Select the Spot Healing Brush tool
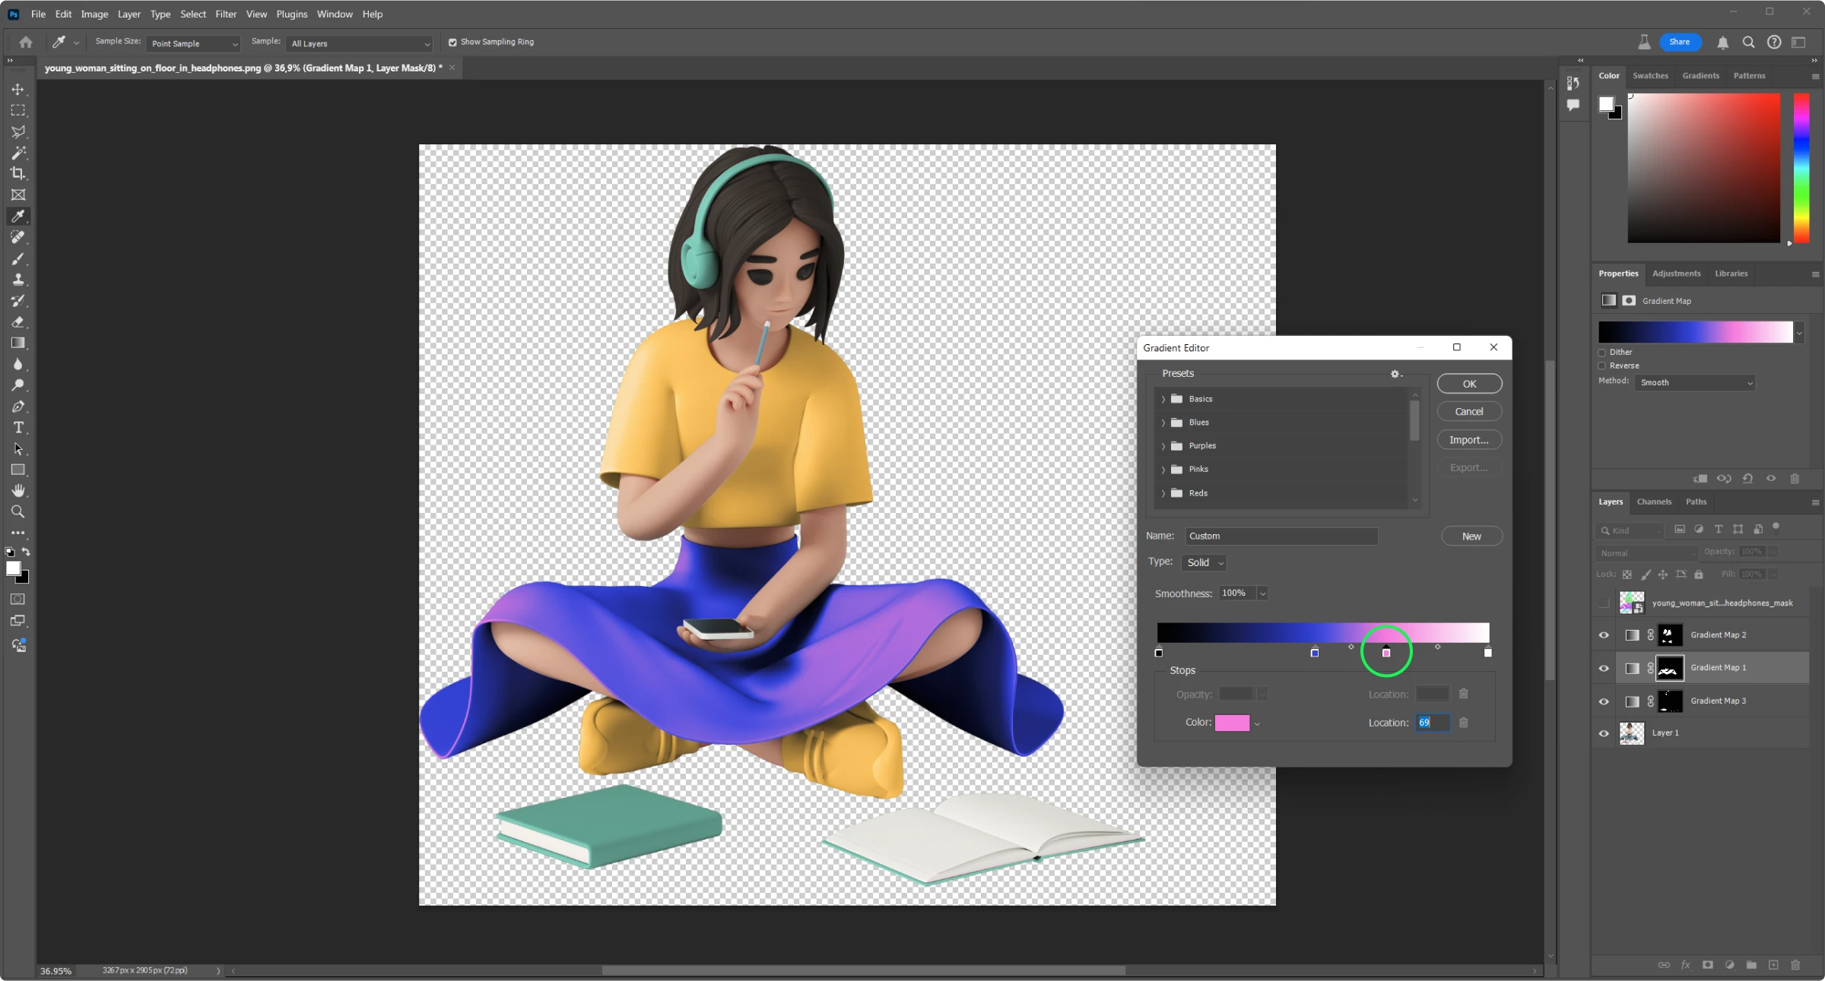Image resolution: width=1825 pixels, height=981 pixels. pos(18,237)
